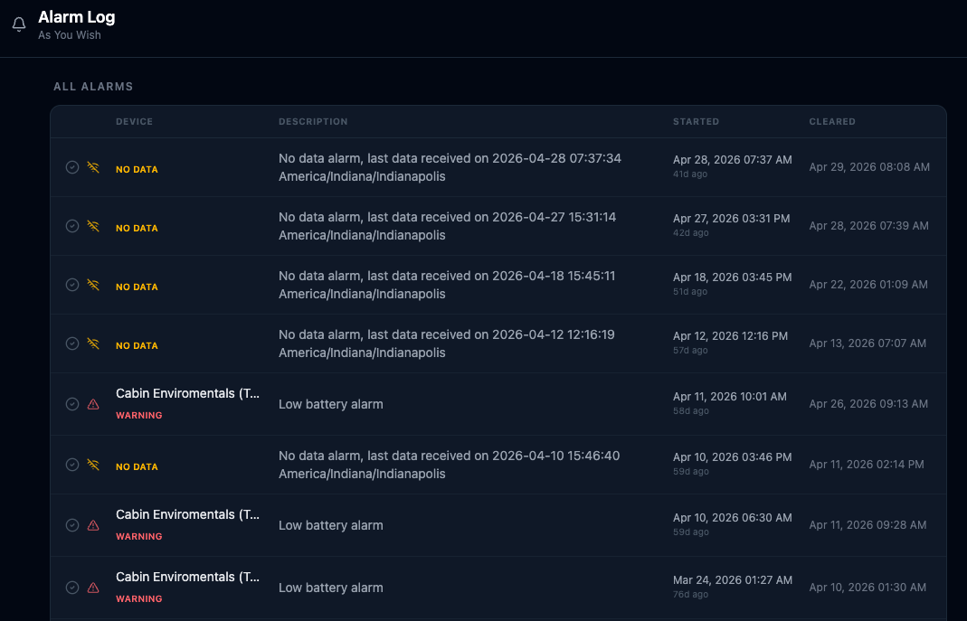Click the Alarm Log page title
The image size is (967, 621).
tap(77, 17)
